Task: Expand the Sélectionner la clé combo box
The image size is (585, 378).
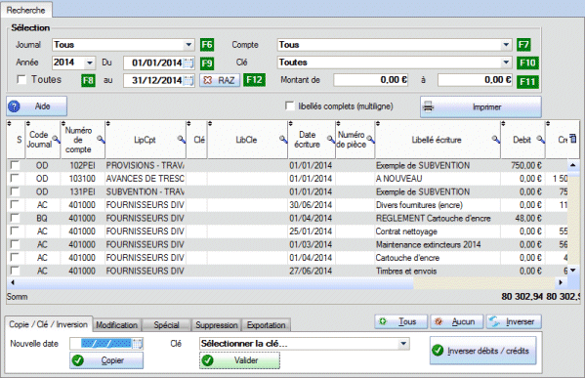Action: (403, 344)
